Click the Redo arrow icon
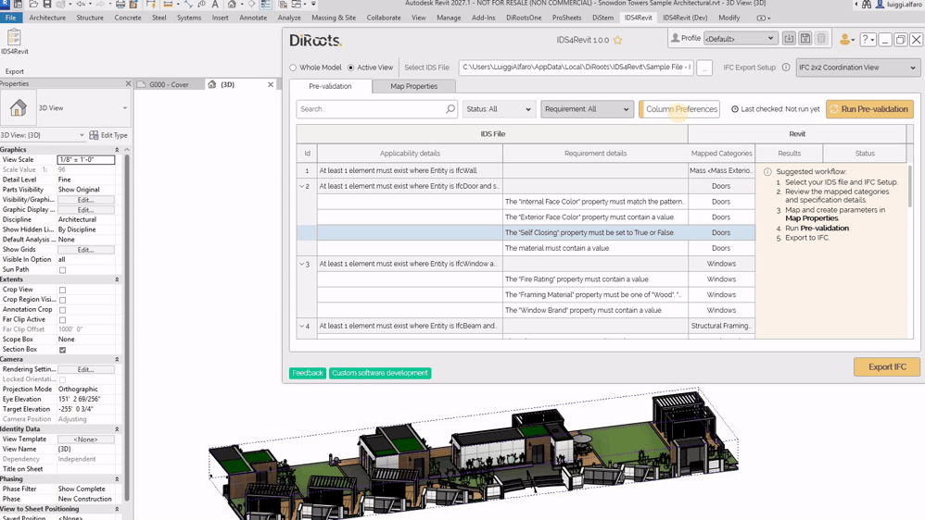This screenshot has height=520, width=925. click(x=98, y=4)
